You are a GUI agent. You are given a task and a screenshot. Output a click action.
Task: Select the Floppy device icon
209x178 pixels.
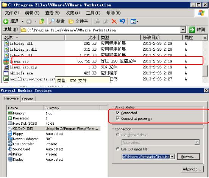10,133
